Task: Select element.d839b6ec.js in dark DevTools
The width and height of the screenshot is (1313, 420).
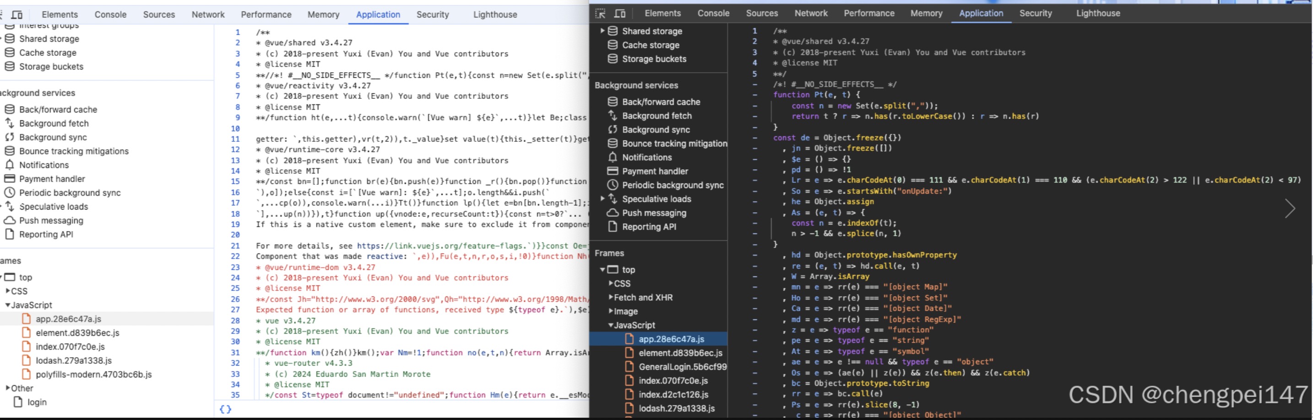Action: tap(680, 353)
